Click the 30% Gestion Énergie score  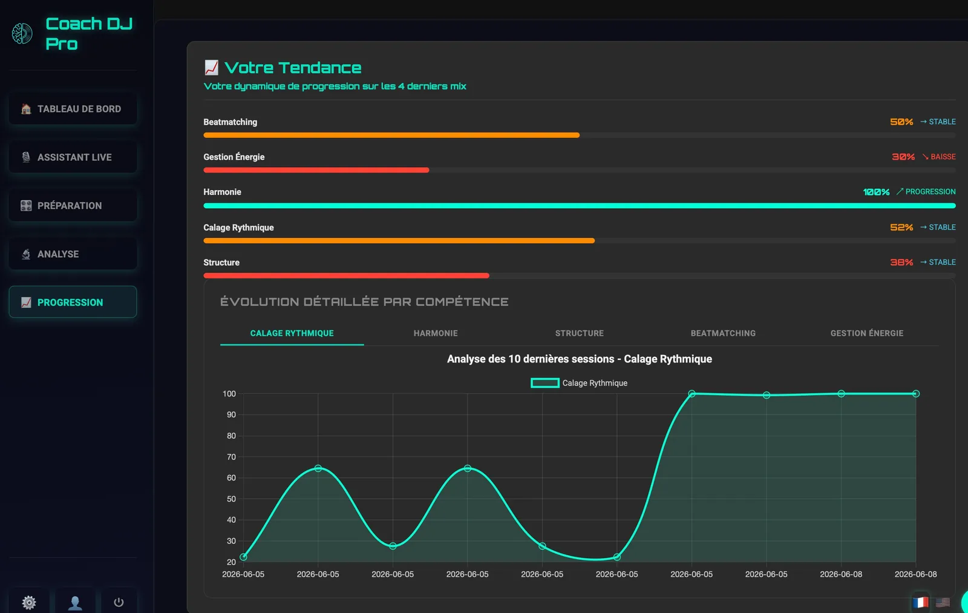(903, 157)
